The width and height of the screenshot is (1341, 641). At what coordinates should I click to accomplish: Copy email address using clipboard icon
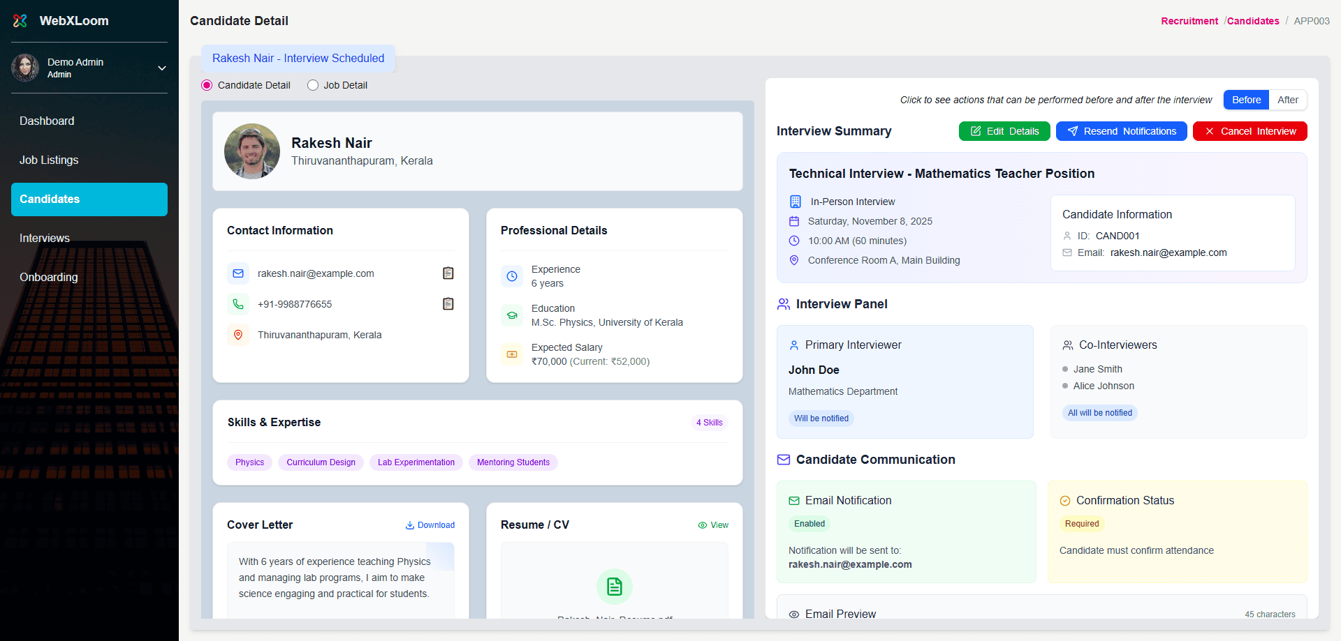tap(448, 273)
